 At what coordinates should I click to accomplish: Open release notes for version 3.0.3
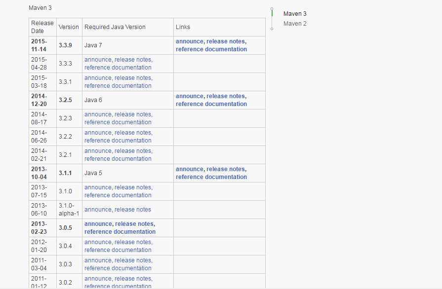coord(132,260)
